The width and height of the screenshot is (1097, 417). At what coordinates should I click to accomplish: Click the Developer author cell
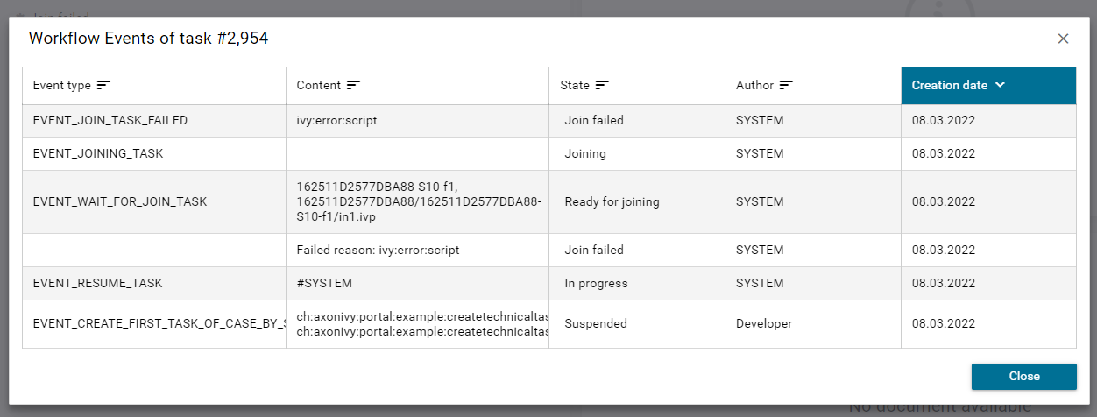pyautogui.click(x=764, y=323)
